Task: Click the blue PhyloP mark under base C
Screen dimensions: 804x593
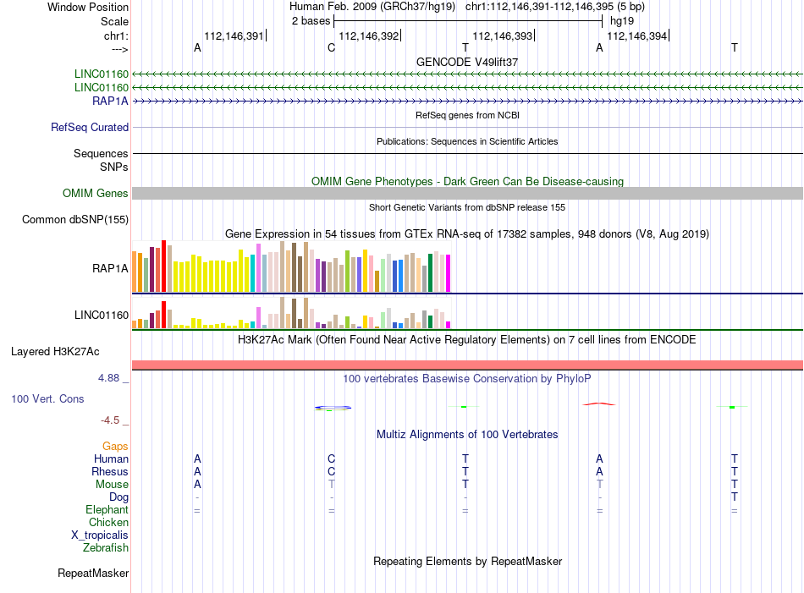Action: (x=333, y=408)
